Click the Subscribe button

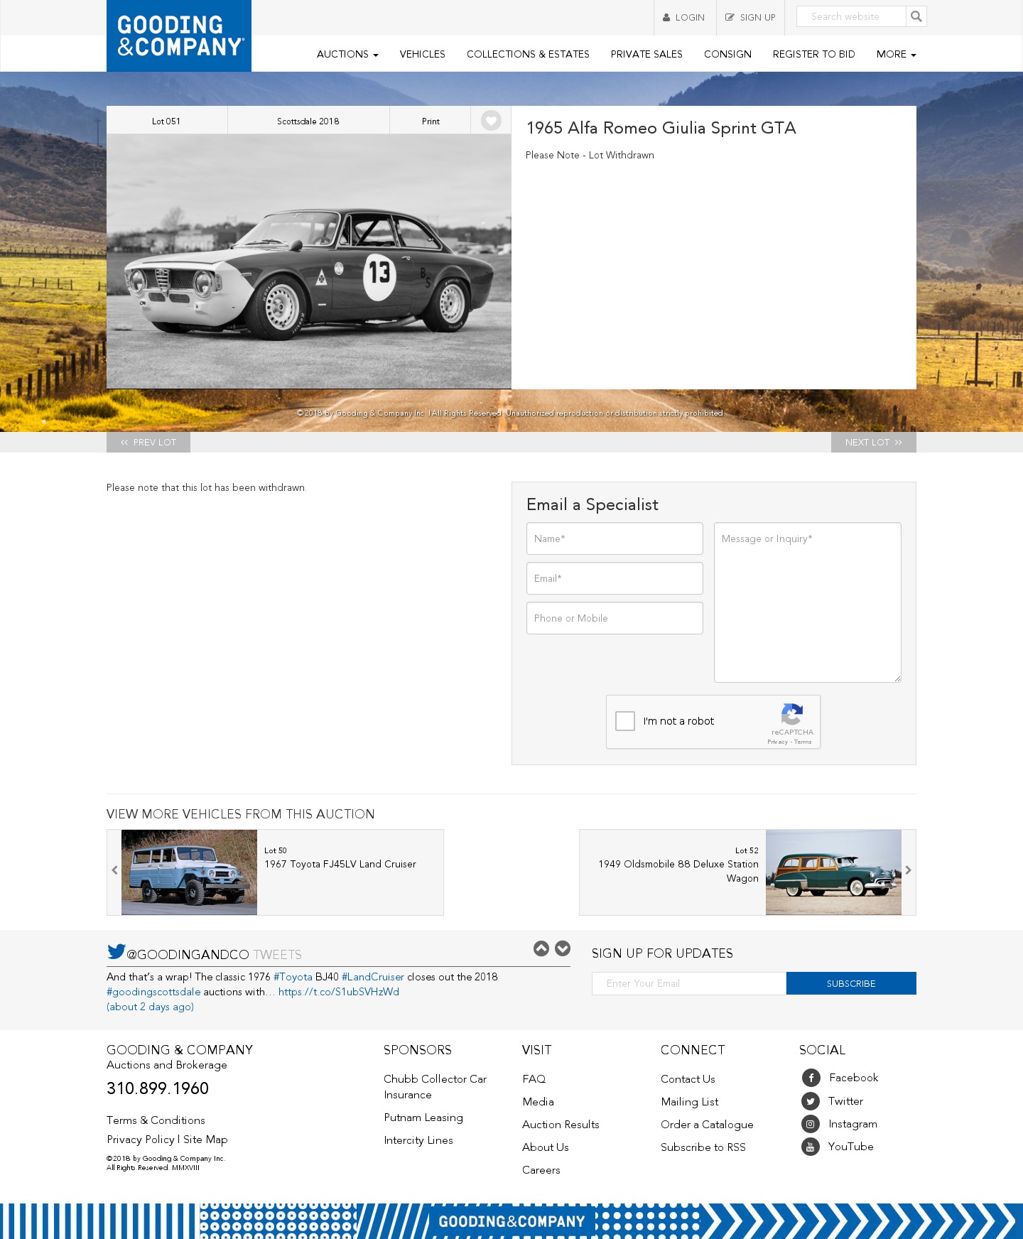tap(851, 983)
